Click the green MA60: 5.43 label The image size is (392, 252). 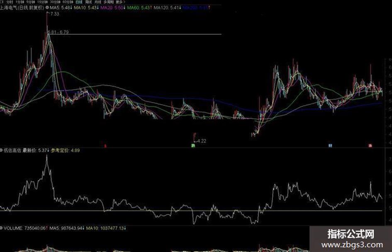click(x=139, y=7)
